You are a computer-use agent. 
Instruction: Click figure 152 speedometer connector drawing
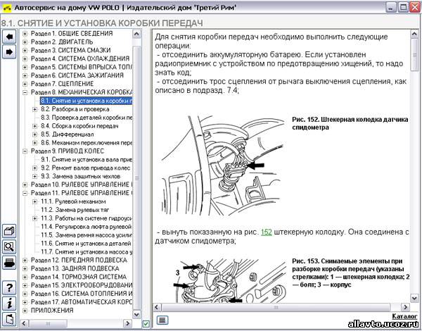[x=222, y=165]
